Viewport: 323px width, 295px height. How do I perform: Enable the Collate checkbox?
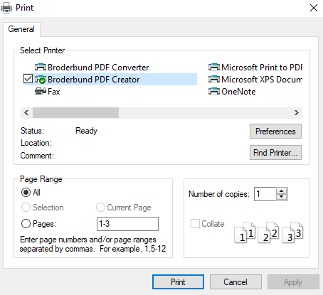coord(195,223)
